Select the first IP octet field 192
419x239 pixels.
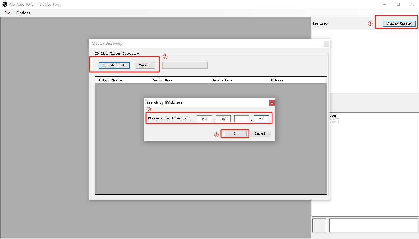(204, 119)
